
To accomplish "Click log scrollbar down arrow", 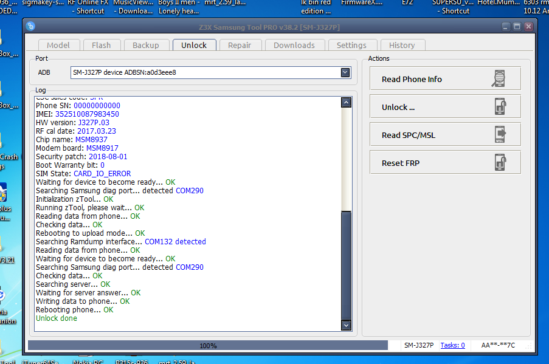I will [347, 325].
